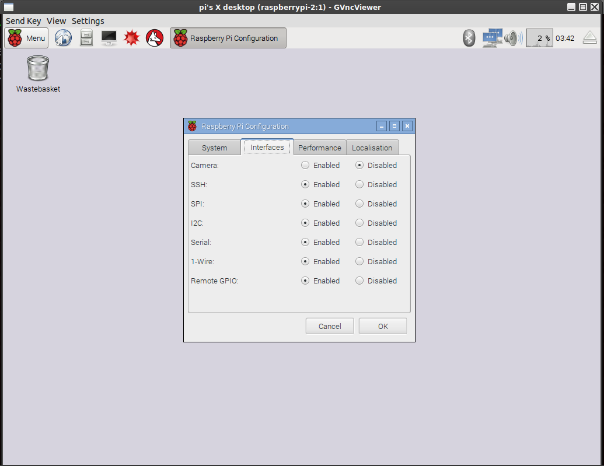Viewport: 604px width, 466px height.
Task: Open the Settings menu
Action: click(88, 21)
